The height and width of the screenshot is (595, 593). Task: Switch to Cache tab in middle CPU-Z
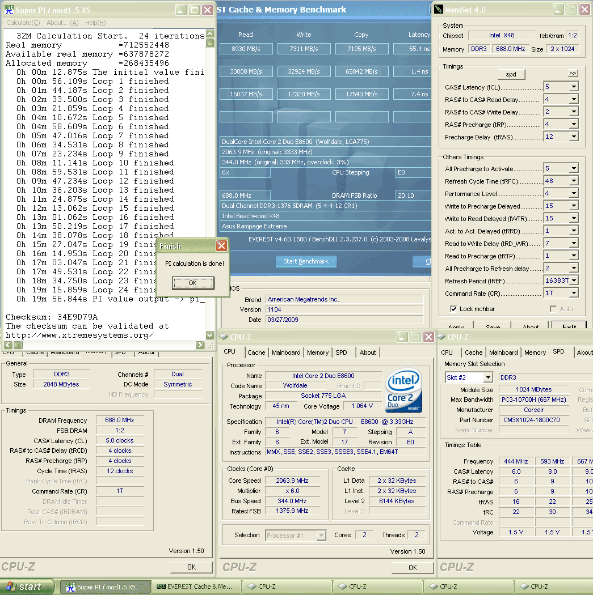[256, 352]
